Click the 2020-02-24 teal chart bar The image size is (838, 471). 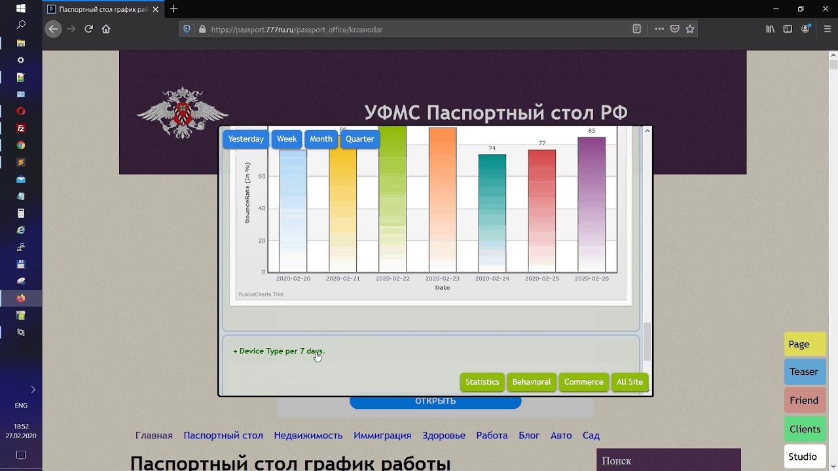pyautogui.click(x=492, y=213)
